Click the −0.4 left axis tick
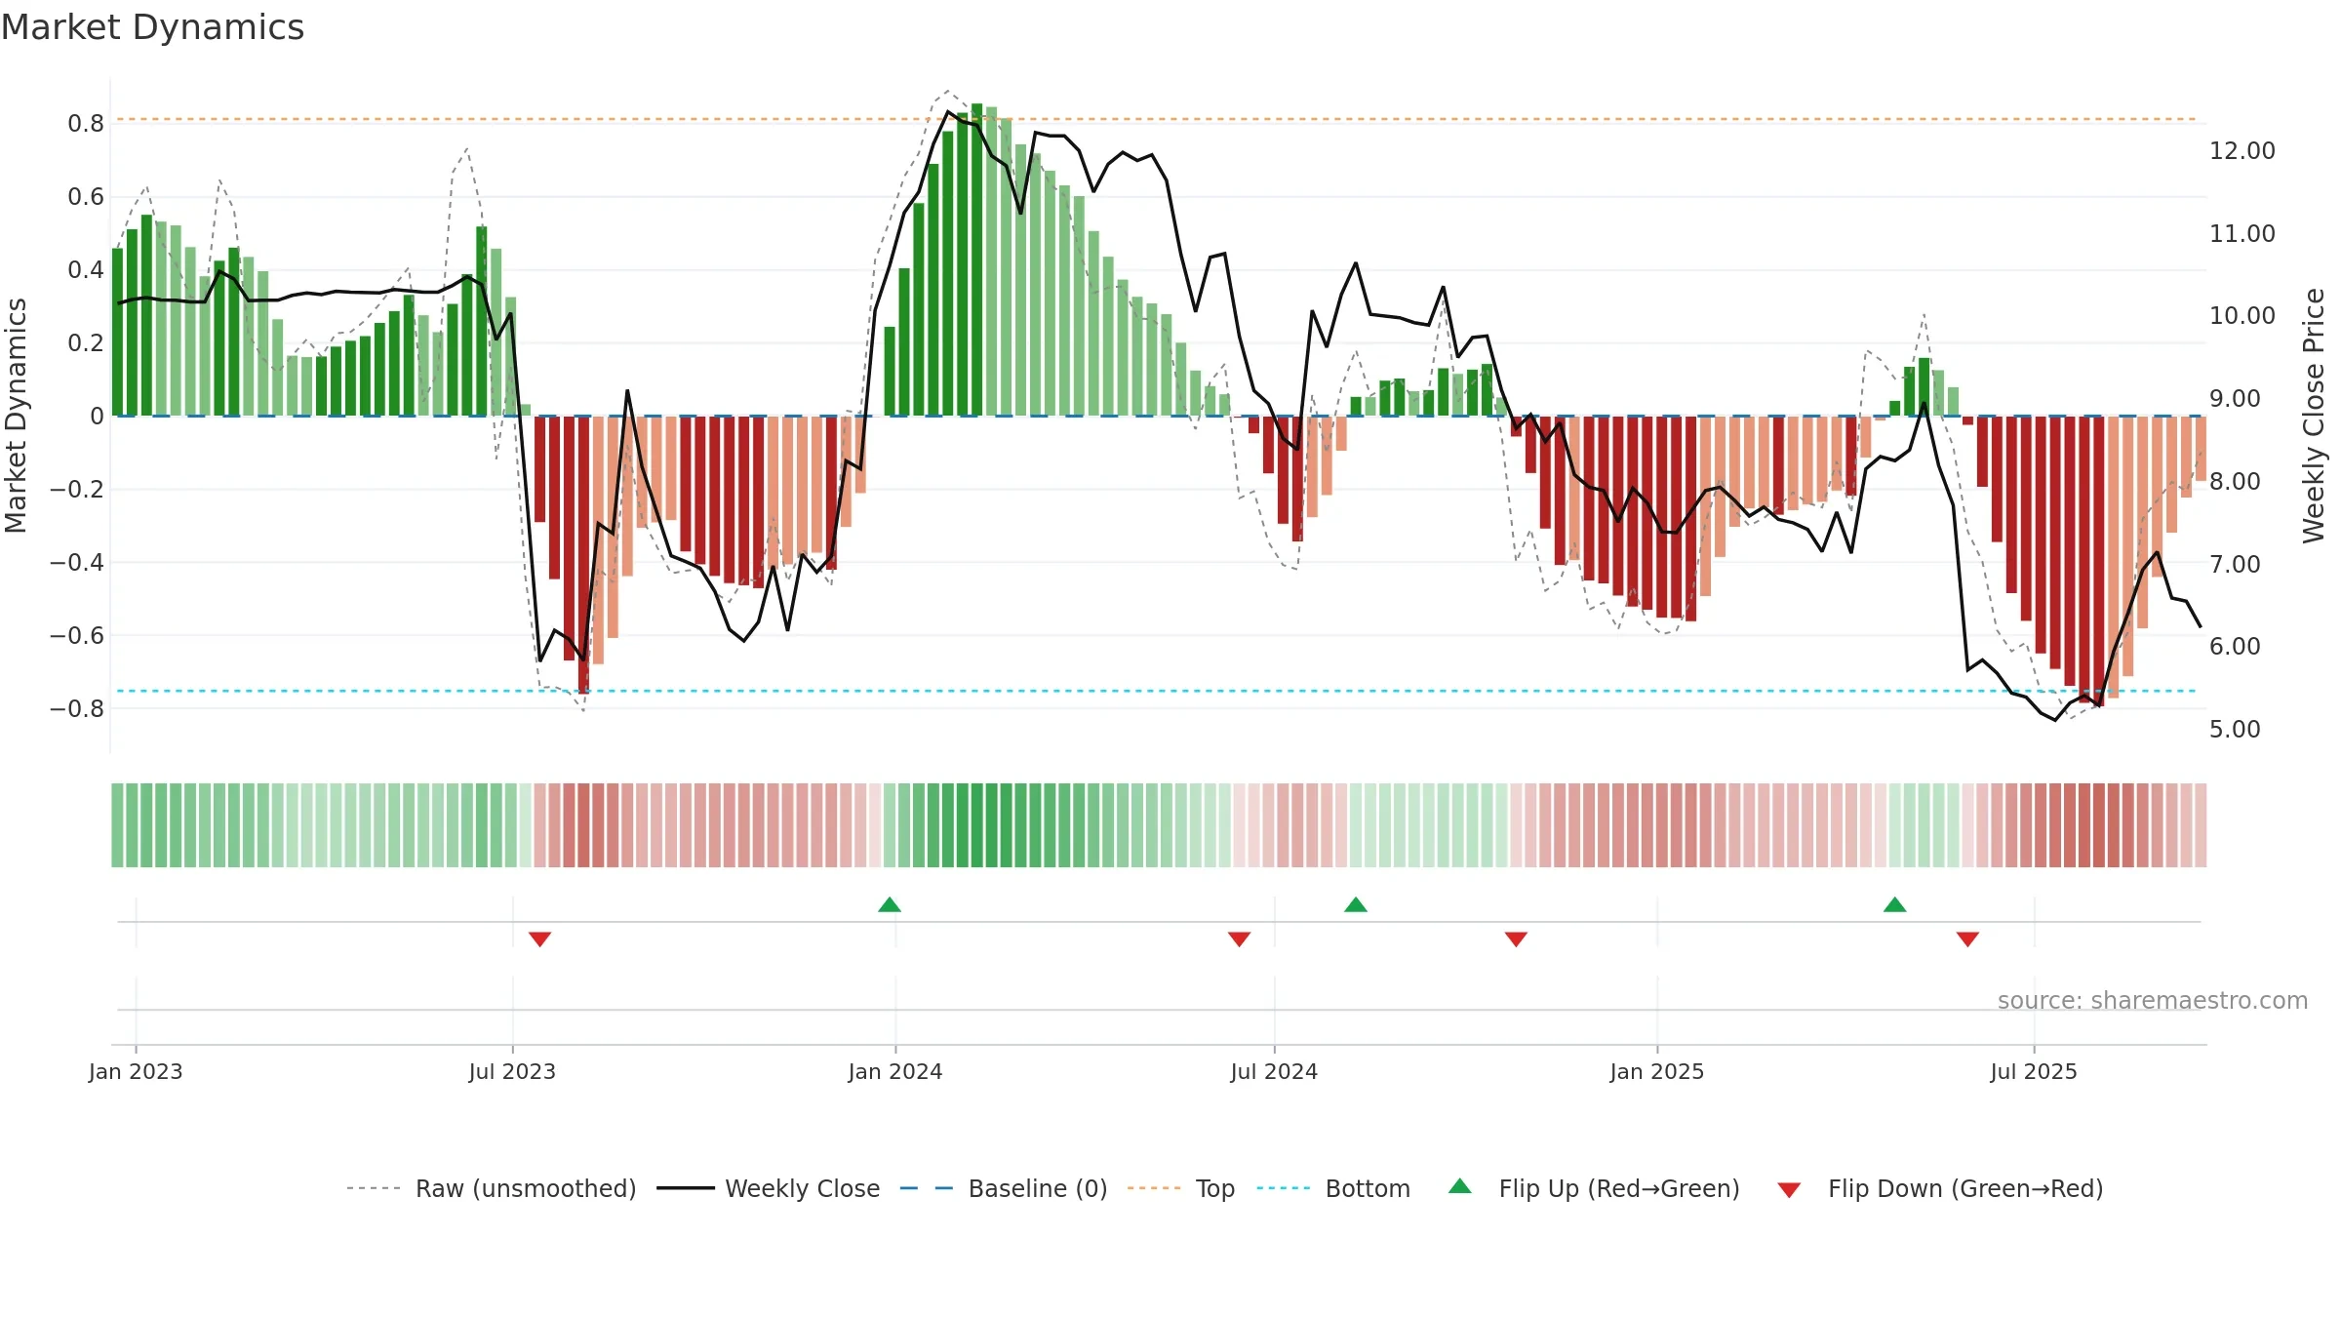Viewport: 2341px width, 1317px height. 77,562
